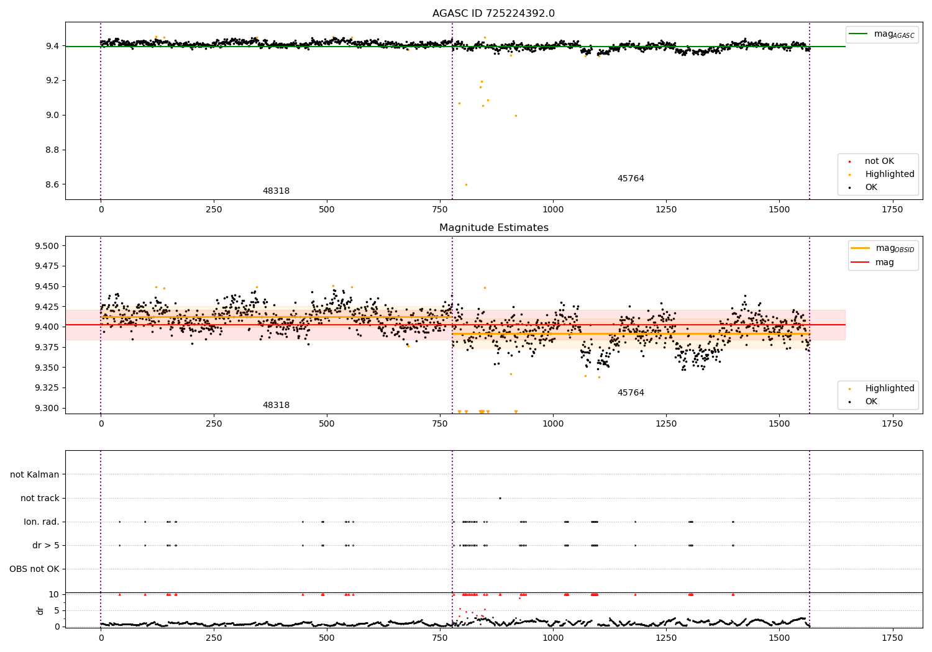Viewport: 932px width, 652px height.
Task: Click 'Highlighted' legend entry in Magnitude Estimates plot
Action: pyautogui.click(x=881, y=389)
